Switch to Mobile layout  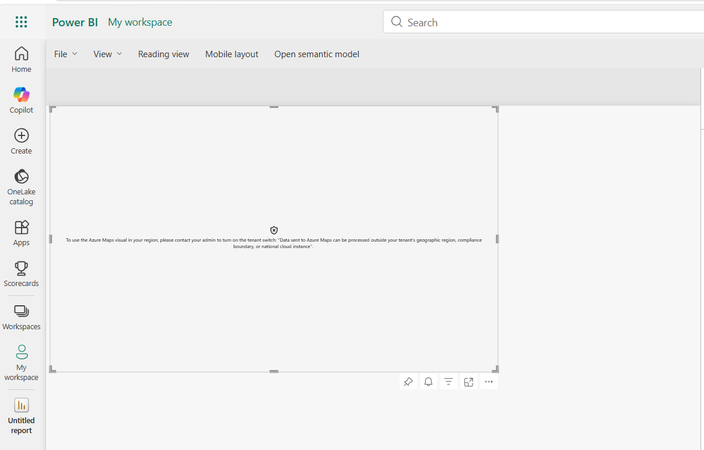tap(232, 54)
